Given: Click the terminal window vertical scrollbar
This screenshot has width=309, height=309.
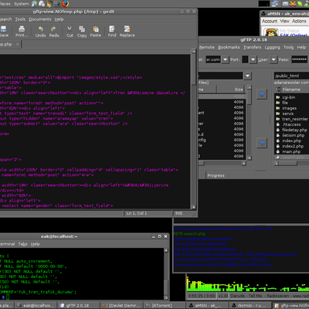Looking at the screenshot, I should [166, 273].
